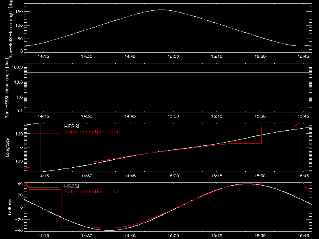Select Solar reflection point legend in Latitude plot

[92, 192]
